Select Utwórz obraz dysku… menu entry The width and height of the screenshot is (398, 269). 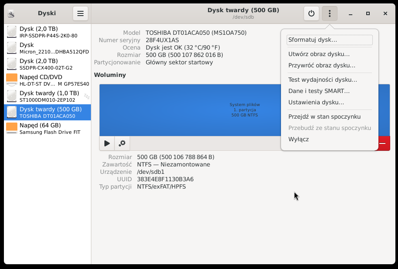click(329, 54)
